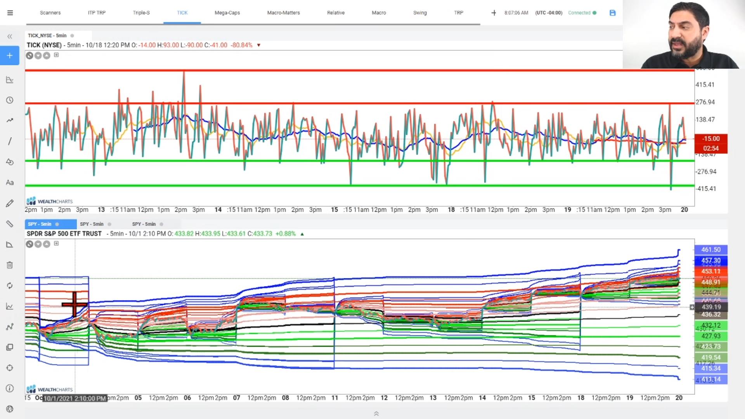Screen dimensions: 745x419
Task: Click the up arrow button on SPY chart
Action: [47, 244]
